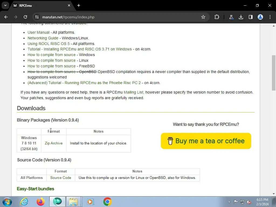Open How to compile from source Linux

tap(51, 60)
